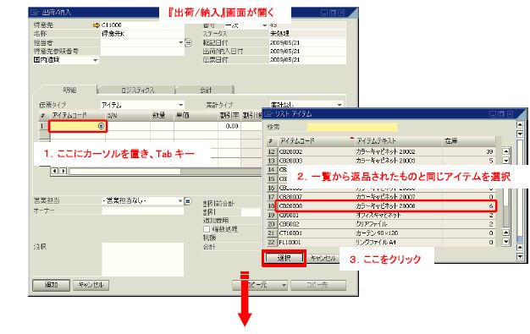Open the list picker icon in the item code cell
530x334 pixels.
101,126
